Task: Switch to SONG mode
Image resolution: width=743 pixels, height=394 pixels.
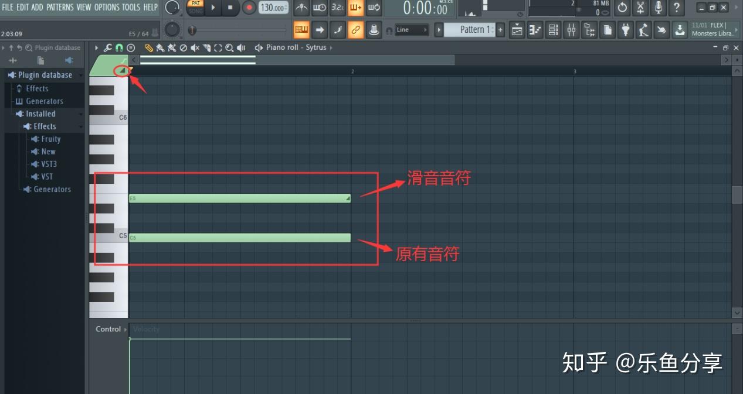Action: coord(195,11)
